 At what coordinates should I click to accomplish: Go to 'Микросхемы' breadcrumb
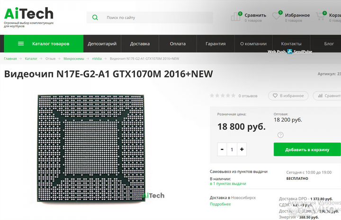pos(74,59)
